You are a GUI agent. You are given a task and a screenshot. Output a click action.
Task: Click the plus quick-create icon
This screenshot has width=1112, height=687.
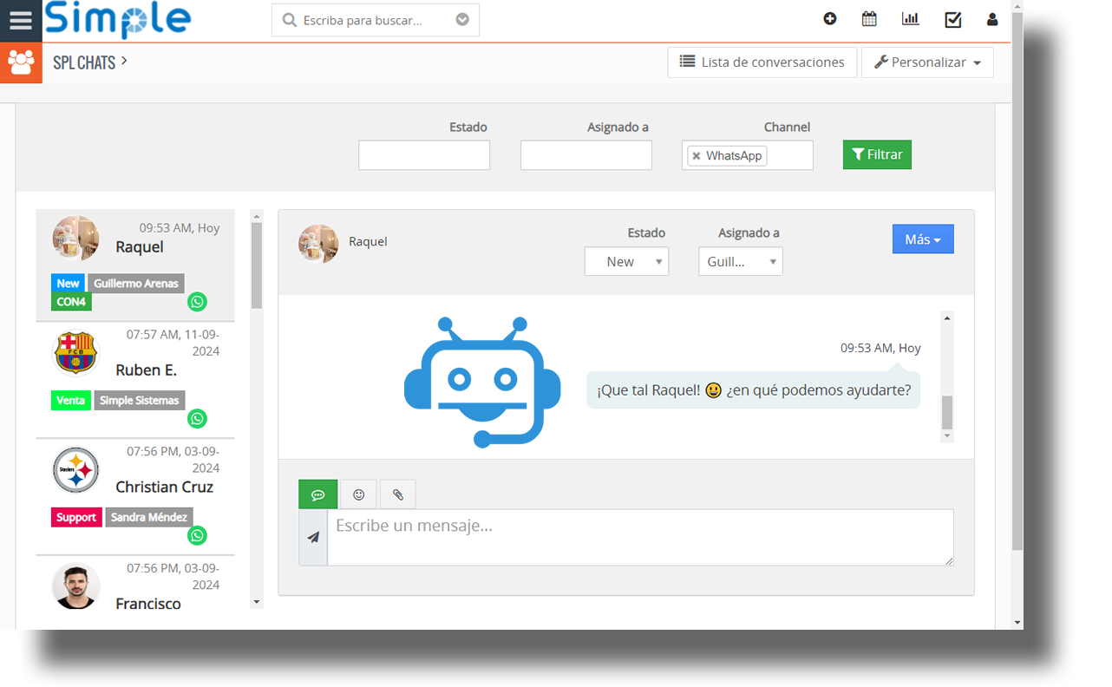(830, 19)
